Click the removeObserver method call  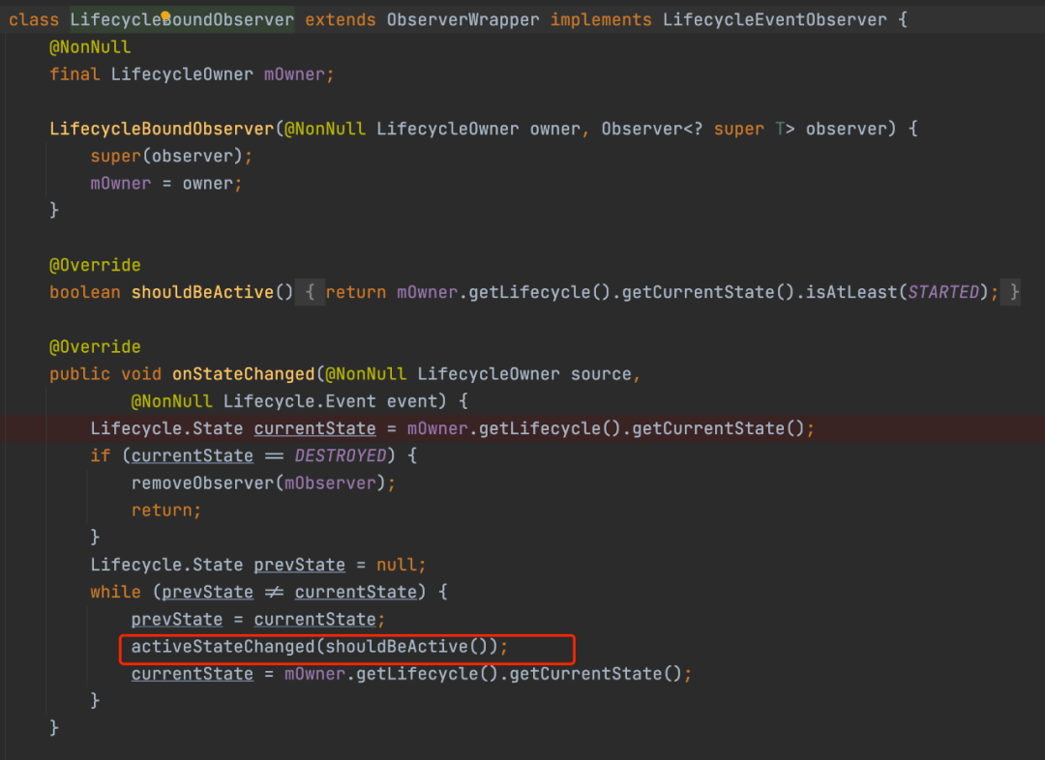(x=202, y=483)
